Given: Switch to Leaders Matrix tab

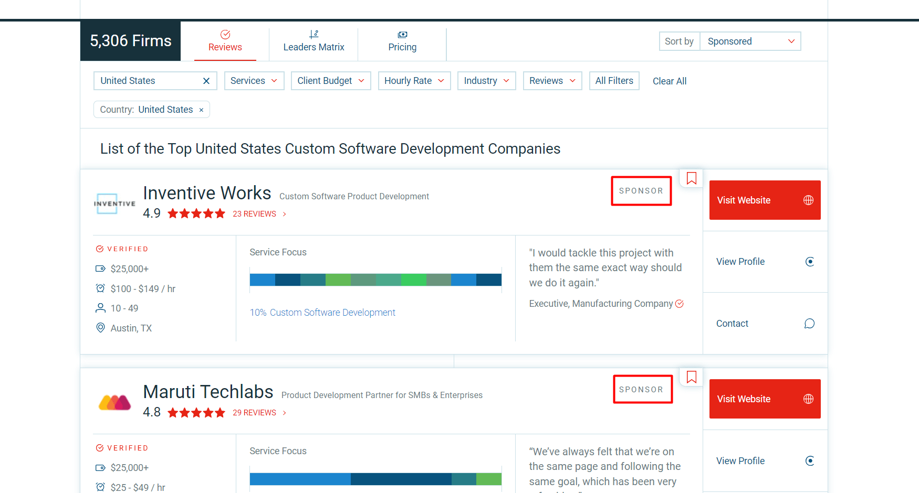Looking at the screenshot, I should pyautogui.click(x=314, y=41).
